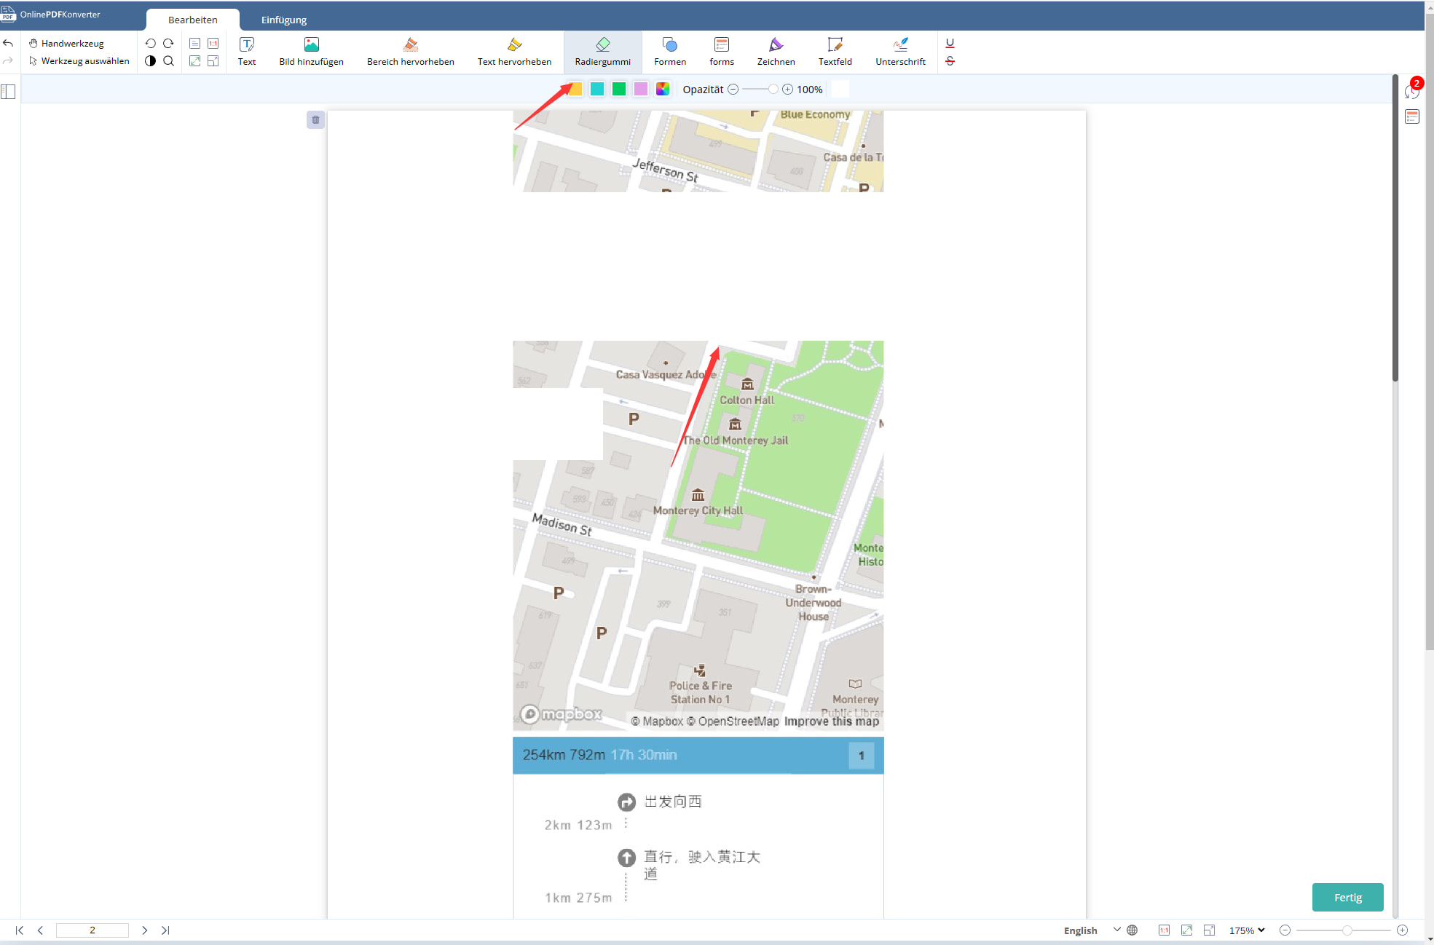Select the yellow color swatch
This screenshot has width=1434, height=945.
tap(575, 90)
